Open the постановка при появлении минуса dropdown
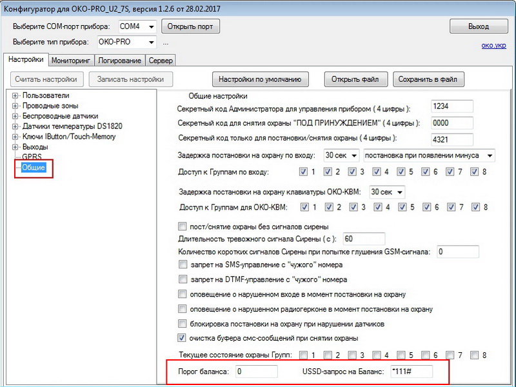Viewport: 516px width, 387px height. point(429,155)
